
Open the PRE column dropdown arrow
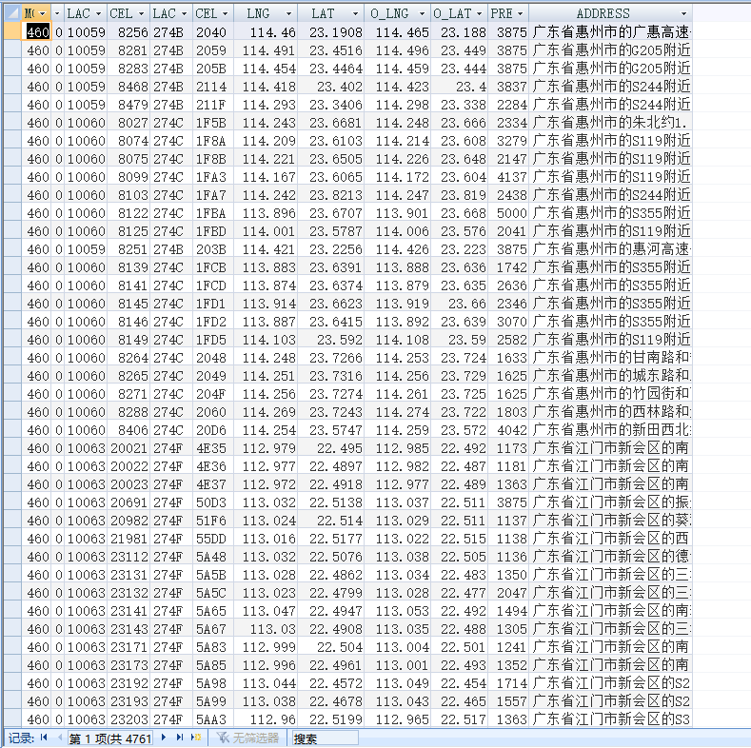(x=521, y=14)
